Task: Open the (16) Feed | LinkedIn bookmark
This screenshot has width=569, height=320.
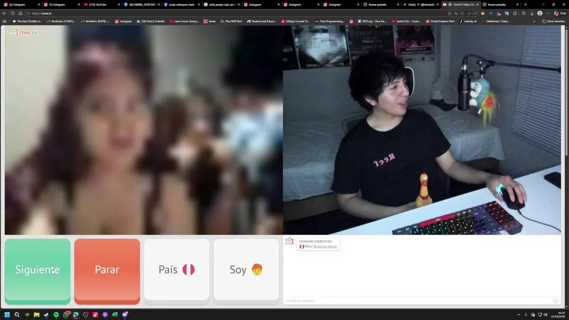Action: tap(151, 21)
